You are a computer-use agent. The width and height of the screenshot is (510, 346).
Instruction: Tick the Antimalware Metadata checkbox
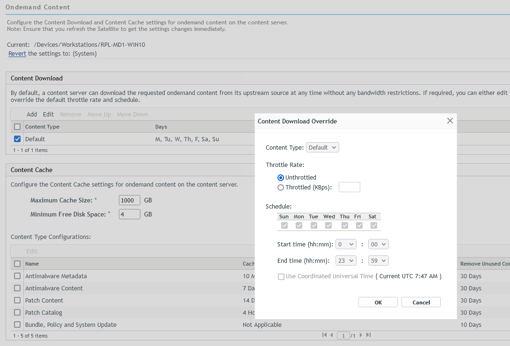click(x=17, y=276)
